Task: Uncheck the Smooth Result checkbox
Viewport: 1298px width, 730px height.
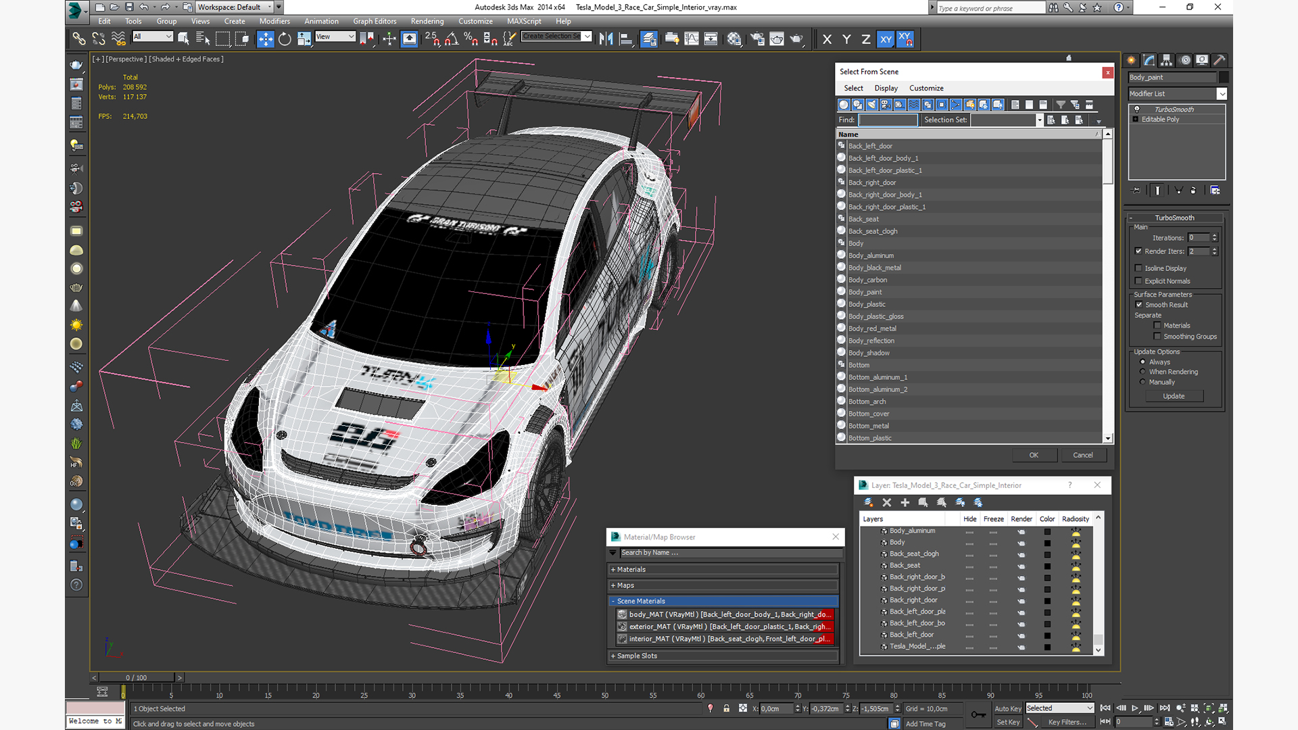Action: pos(1138,305)
